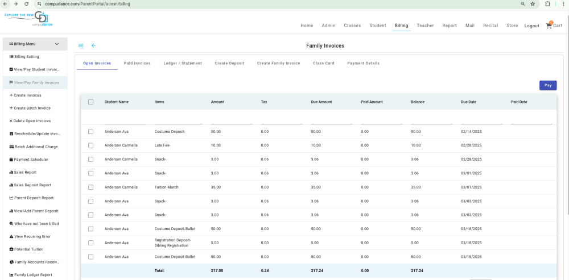This screenshot has height=280, width=569.
Task: Bookmark this page with the star icon
Action: tap(533, 3)
